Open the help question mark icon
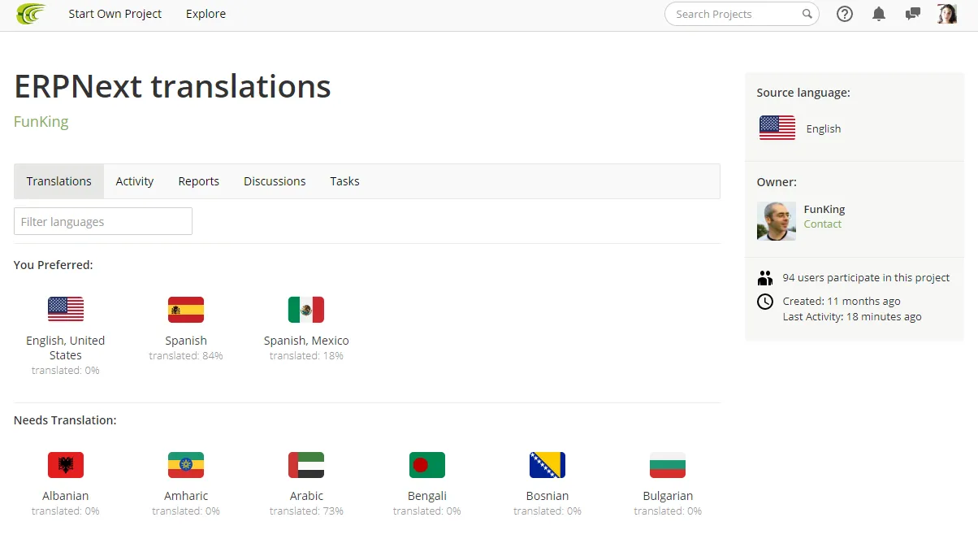 (x=845, y=14)
